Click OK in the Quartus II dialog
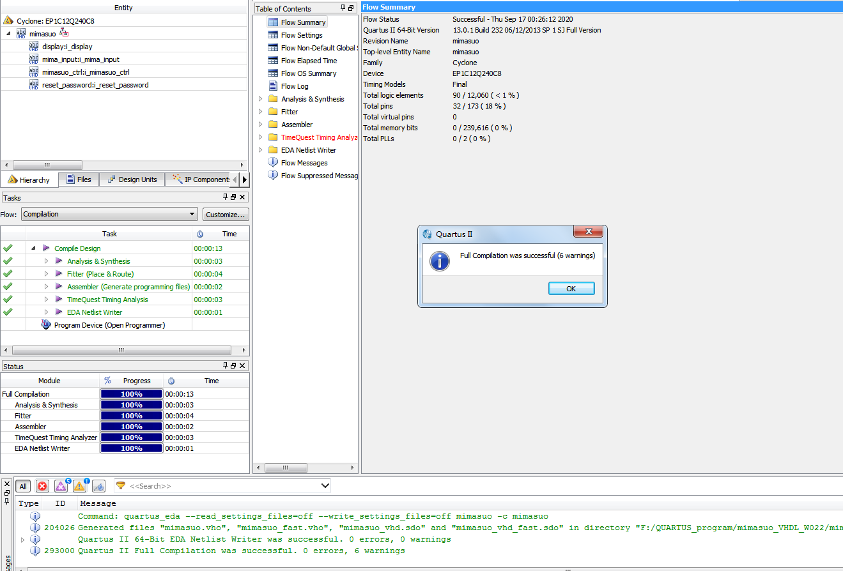The image size is (843, 571). click(571, 289)
